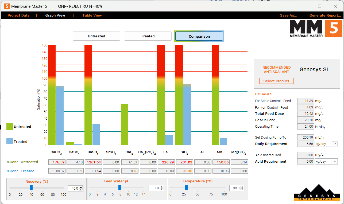Show the Treated graph
Screen dimensions: 344x204
click(x=148, y=36)
